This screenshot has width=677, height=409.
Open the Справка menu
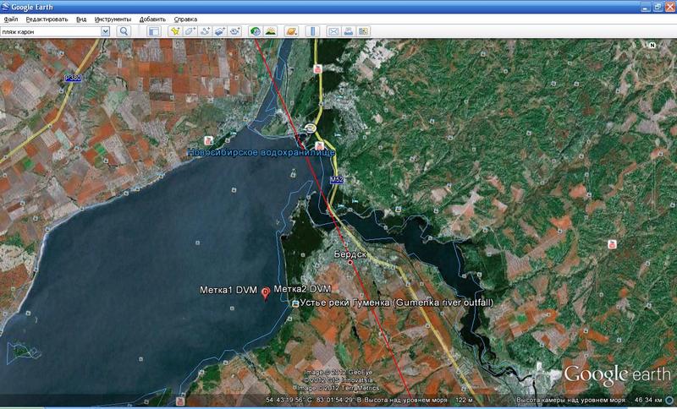185,18
